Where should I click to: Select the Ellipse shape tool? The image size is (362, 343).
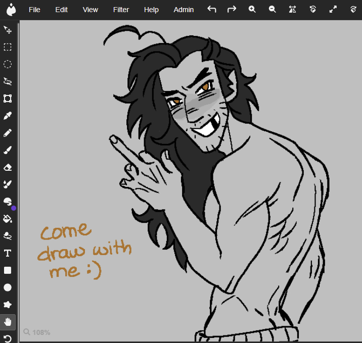point(8,287)
